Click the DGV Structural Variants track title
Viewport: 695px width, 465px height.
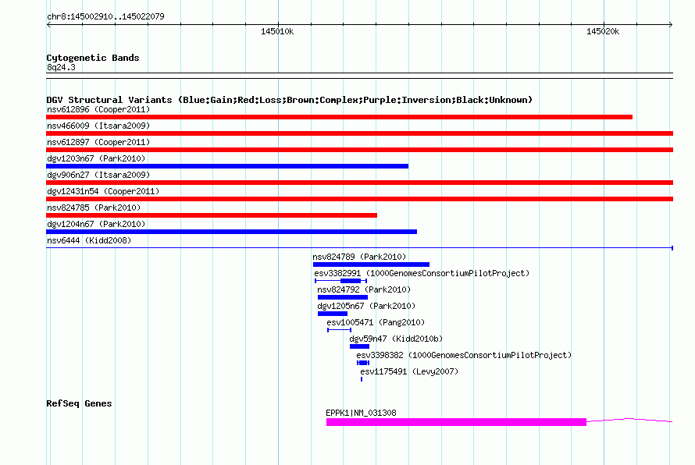(x=290, y=100)
